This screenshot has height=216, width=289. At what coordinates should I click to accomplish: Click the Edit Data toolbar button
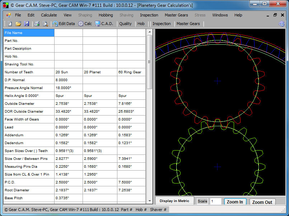pyautogui.click(x=64, y=24)
